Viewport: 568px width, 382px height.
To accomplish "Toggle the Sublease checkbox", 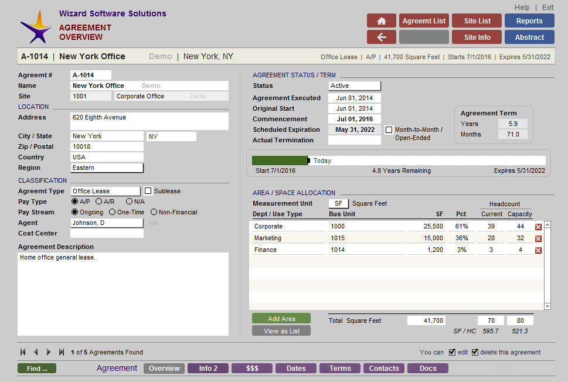I will point(148,191).
